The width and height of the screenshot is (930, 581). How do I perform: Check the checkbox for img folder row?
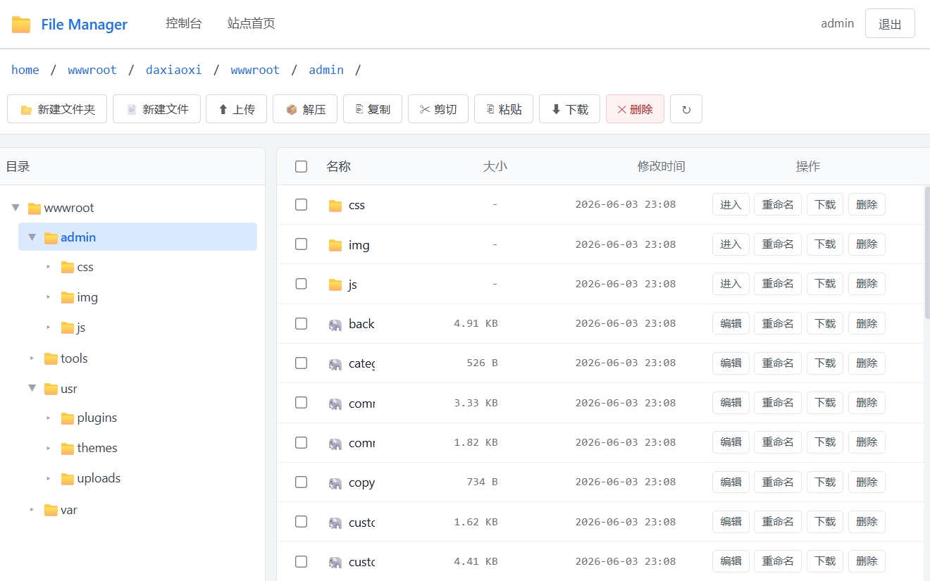tap(301, 244)
